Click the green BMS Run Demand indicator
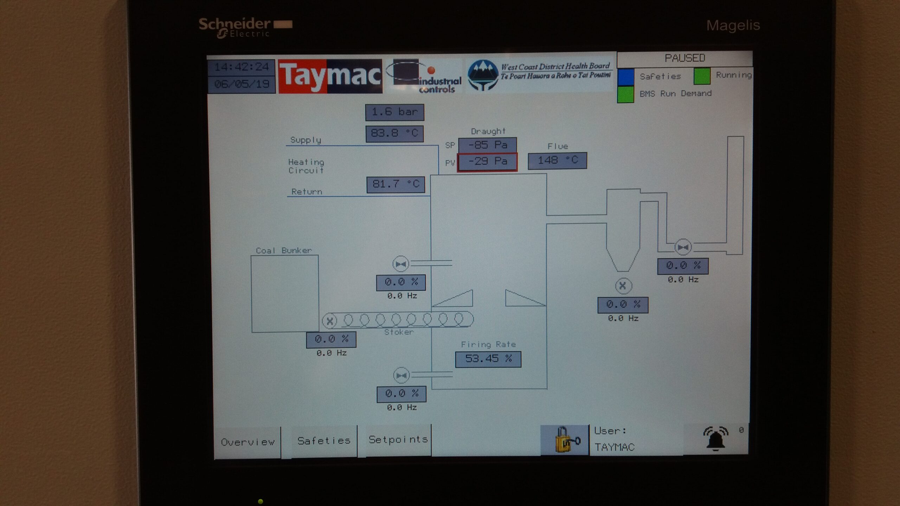This screenshot has height=506, width=900. pos(626,94)
